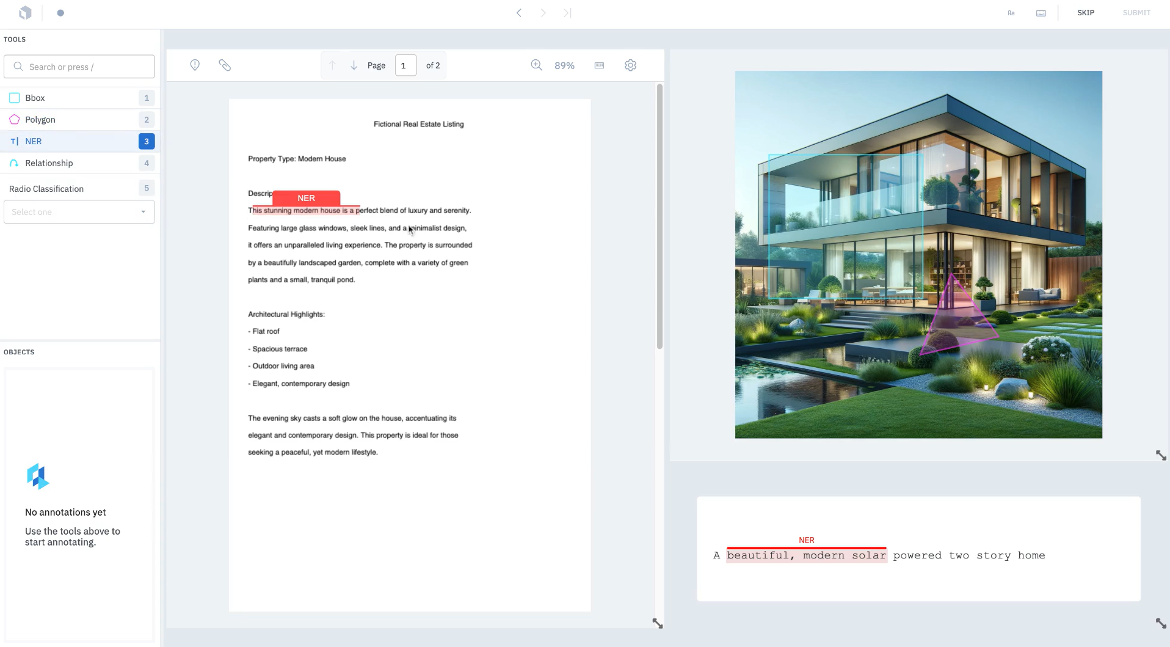
Task: Click the attachment paperclip icon in document toolbar
Action: point(225,65)
